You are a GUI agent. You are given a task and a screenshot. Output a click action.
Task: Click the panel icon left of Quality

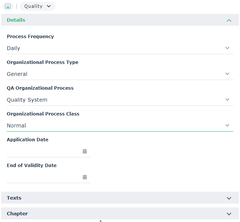pyautogui.click(x=8, y=6)
